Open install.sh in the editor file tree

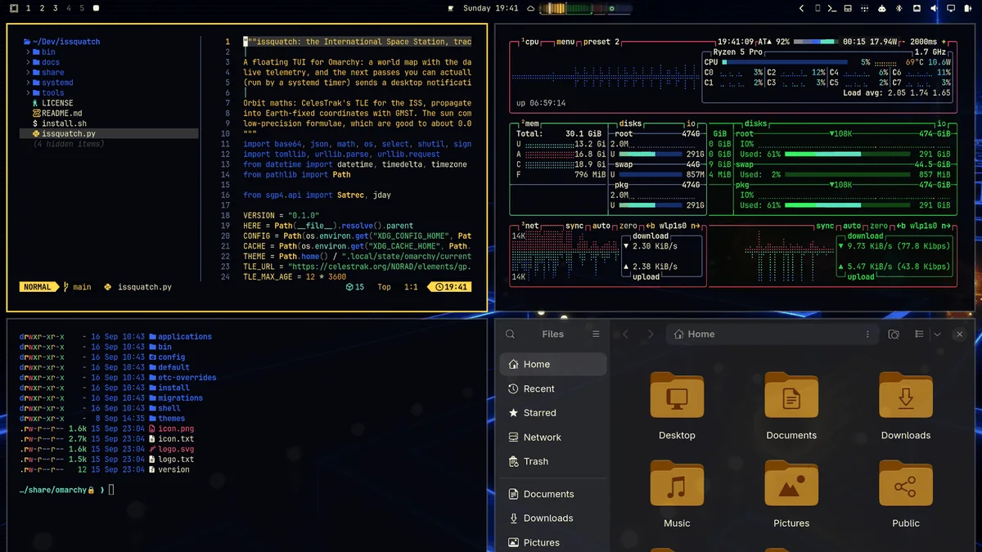tap(59, 123)
